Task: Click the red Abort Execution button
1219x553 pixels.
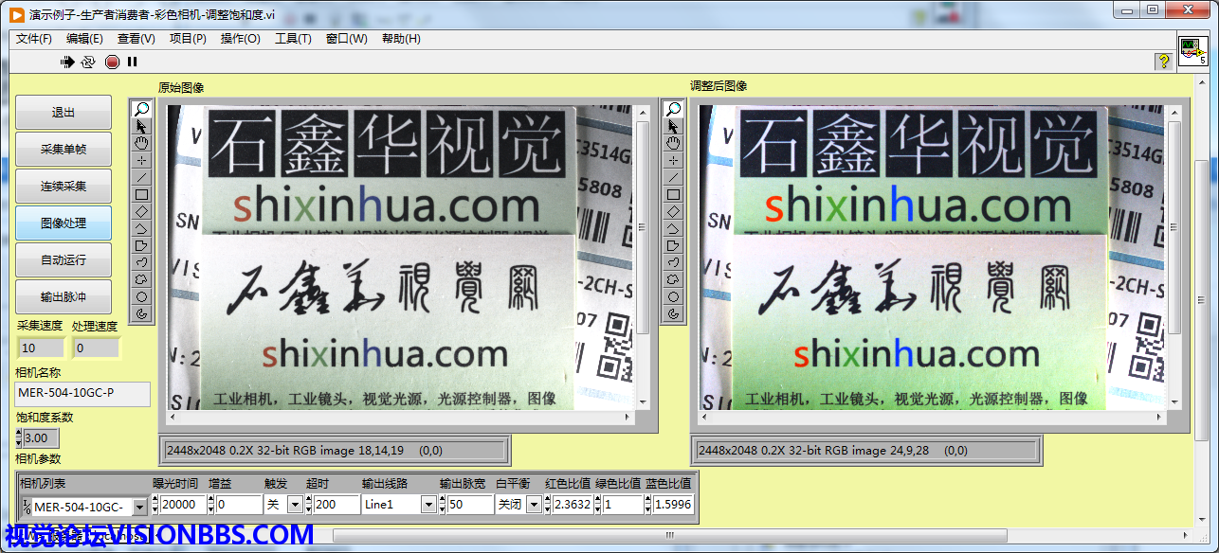Action: tap(112, 62)
